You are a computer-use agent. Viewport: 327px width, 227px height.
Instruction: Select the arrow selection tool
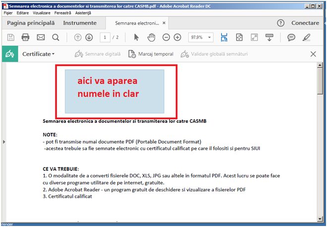pos(137,37)
